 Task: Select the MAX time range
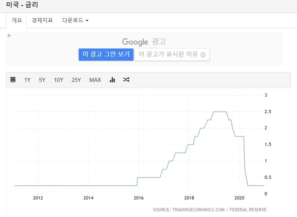point(95,80)
